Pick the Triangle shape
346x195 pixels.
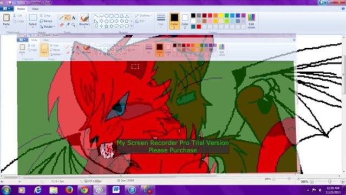tap(127, 16)
